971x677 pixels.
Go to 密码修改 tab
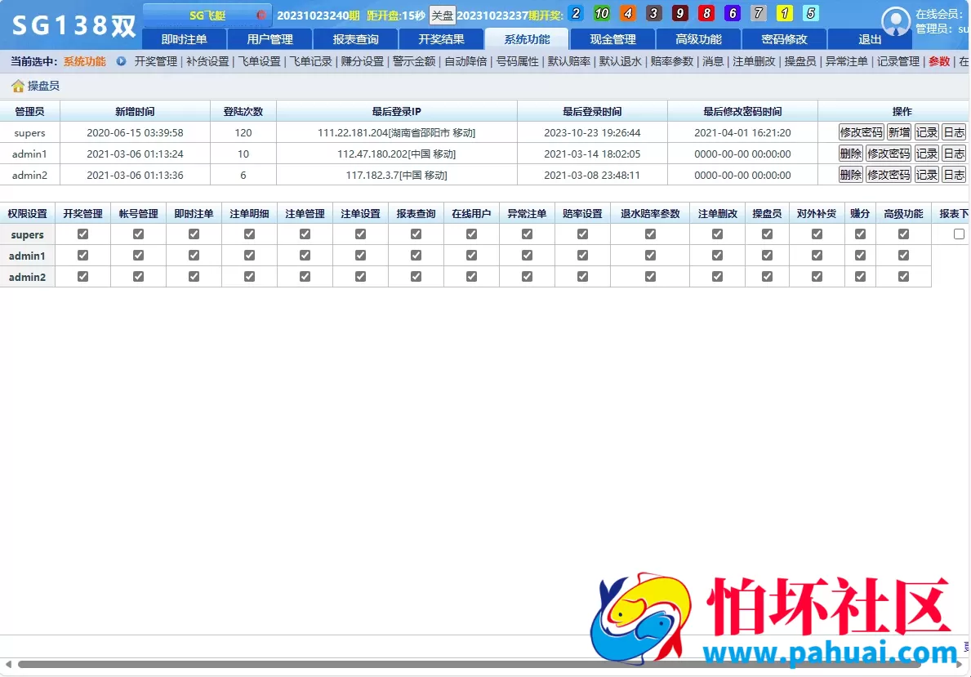tap(784, 39)
